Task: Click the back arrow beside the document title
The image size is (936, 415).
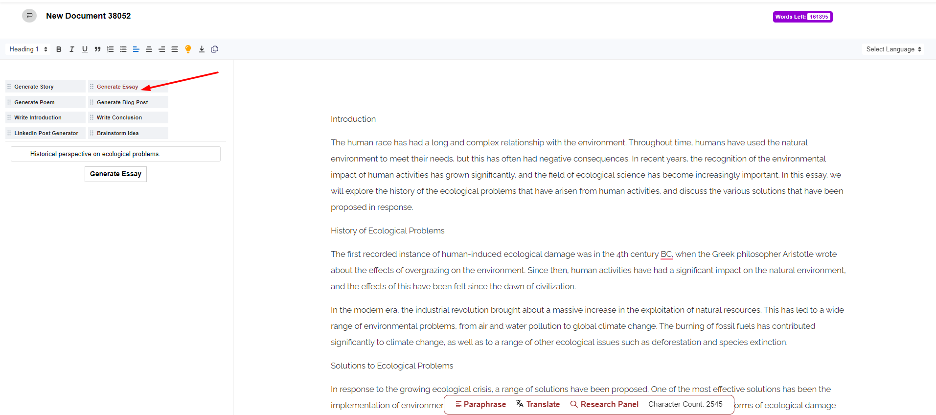Action: click(29, 16)
